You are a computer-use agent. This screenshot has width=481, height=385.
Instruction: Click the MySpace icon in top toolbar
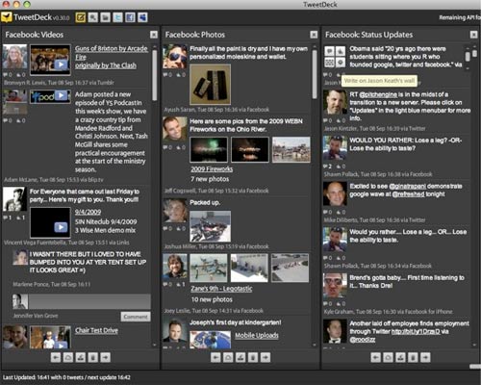tap(142, 17)
